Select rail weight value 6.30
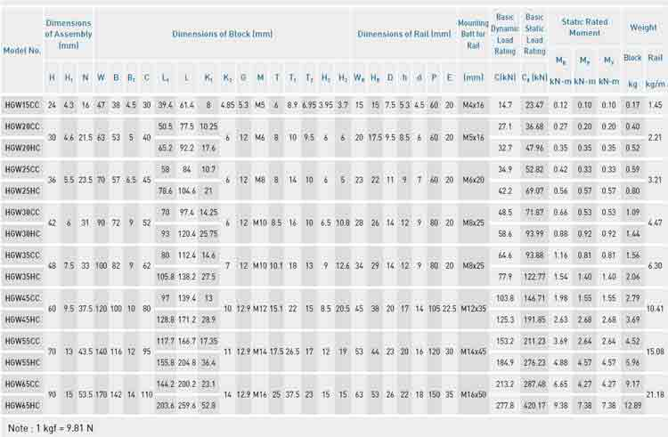Viewport: 668px width, 437px height. (x=656, y=266)
